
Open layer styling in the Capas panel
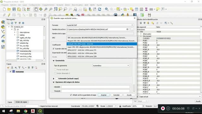(8, 67)
